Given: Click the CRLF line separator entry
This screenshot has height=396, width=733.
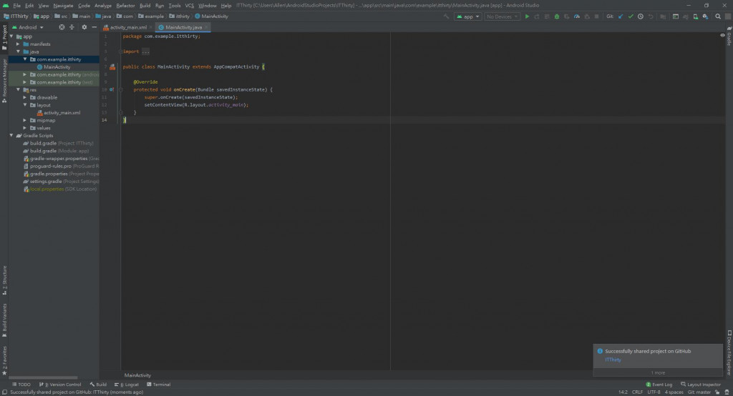Looking at the screenshot, I should click(637, 392).
